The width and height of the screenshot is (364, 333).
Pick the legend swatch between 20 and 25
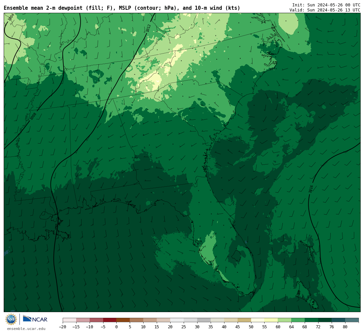coord(177,320)
